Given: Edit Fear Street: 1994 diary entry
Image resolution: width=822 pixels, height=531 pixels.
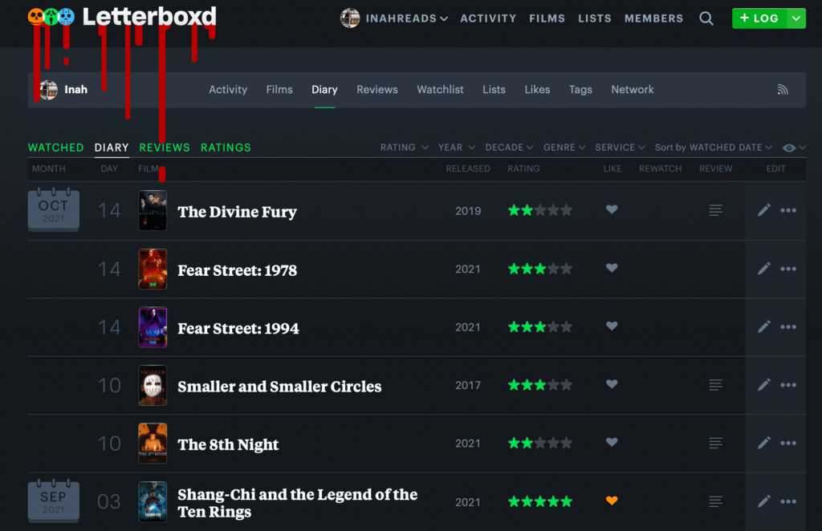Looking at the screenshot, I should point(764,326).
